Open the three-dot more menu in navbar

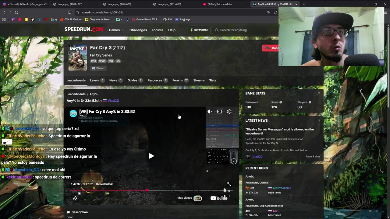coord(182,30)
